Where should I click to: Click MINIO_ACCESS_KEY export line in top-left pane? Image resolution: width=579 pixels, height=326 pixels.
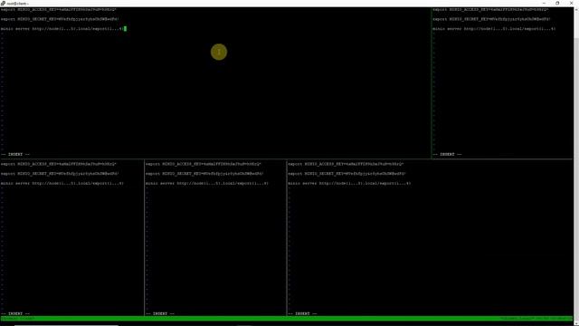[58, 9]
